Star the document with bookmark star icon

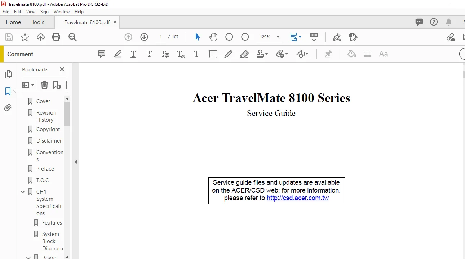click(25, 37)
